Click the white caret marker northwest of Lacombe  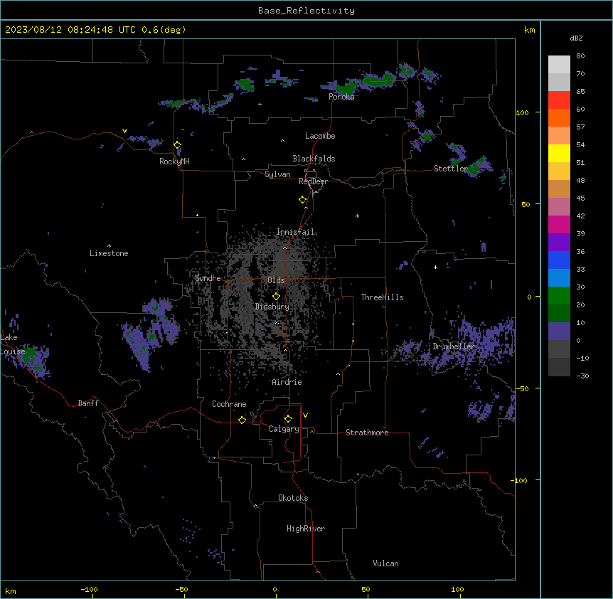[x=282, y=141]
